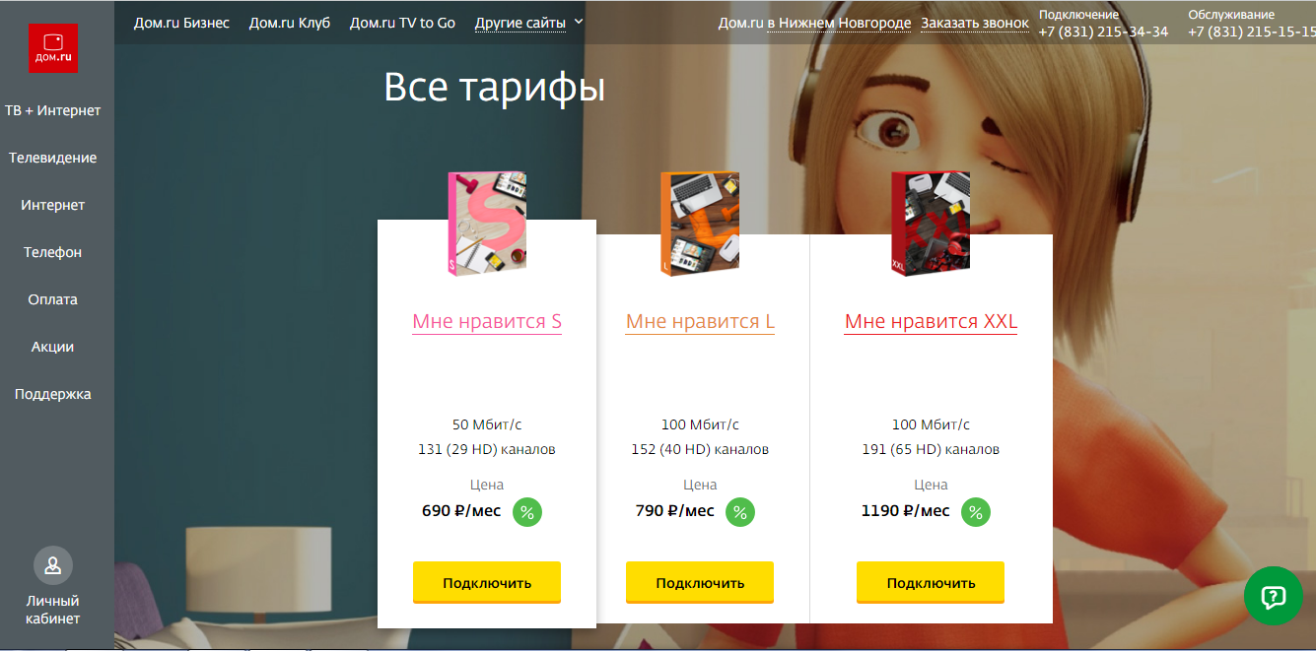Open the Акции menu section
The image size is (1316, 651).
(x=53, y=347)
